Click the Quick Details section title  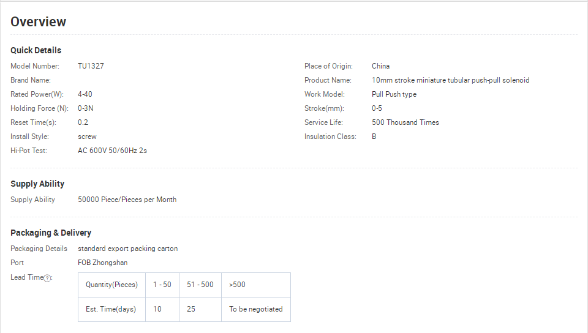36,50
